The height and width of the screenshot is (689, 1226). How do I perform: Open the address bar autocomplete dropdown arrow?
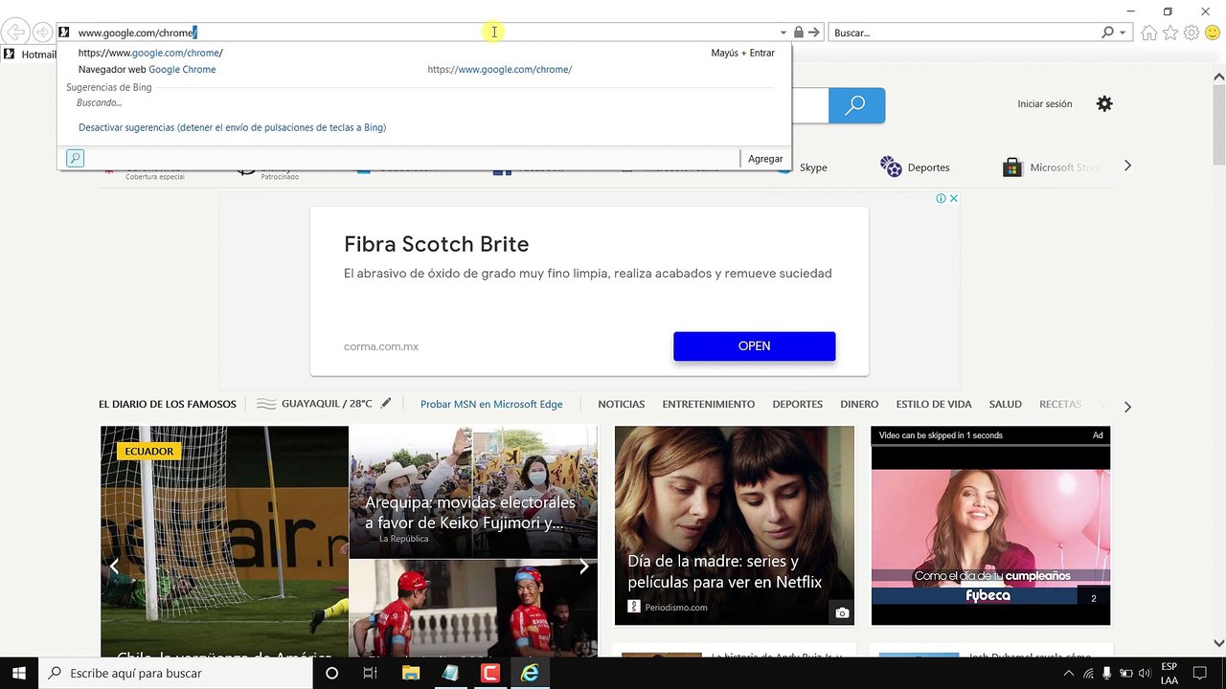[783, 33]
